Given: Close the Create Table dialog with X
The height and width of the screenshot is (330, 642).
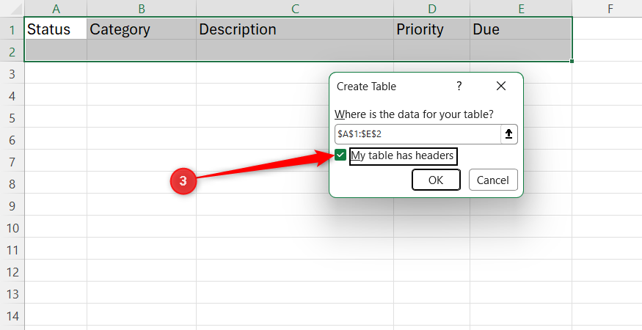Looking at the screenshot, I should point(500,86).
